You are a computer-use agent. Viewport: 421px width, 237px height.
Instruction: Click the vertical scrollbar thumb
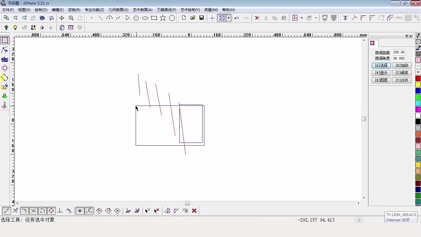tap(364, 118)
